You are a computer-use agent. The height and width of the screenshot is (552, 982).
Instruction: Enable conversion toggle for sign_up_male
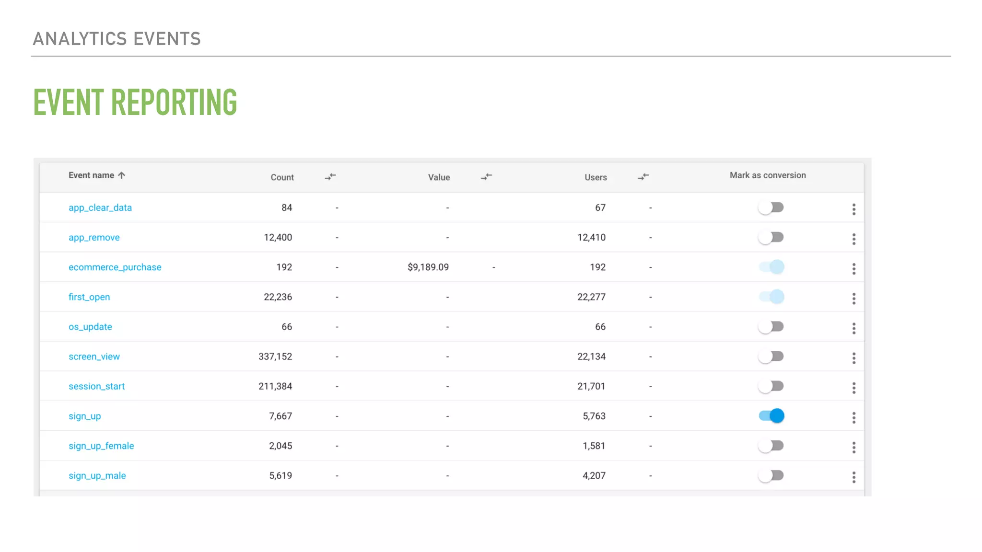(x=771, y=475)
